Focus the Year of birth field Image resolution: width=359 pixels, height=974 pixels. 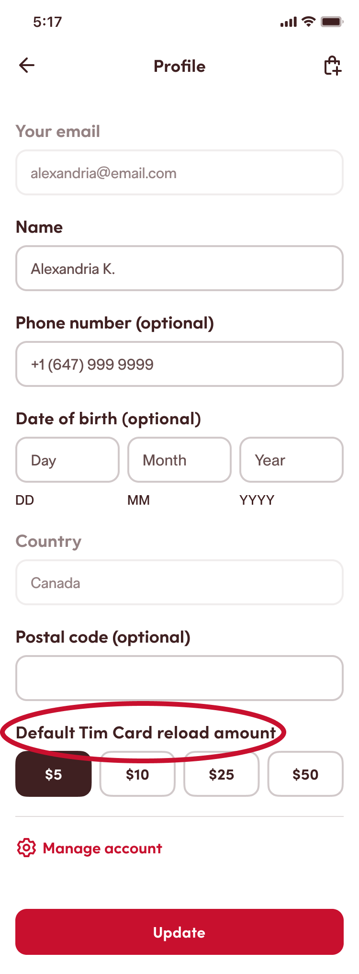(292, 460)
